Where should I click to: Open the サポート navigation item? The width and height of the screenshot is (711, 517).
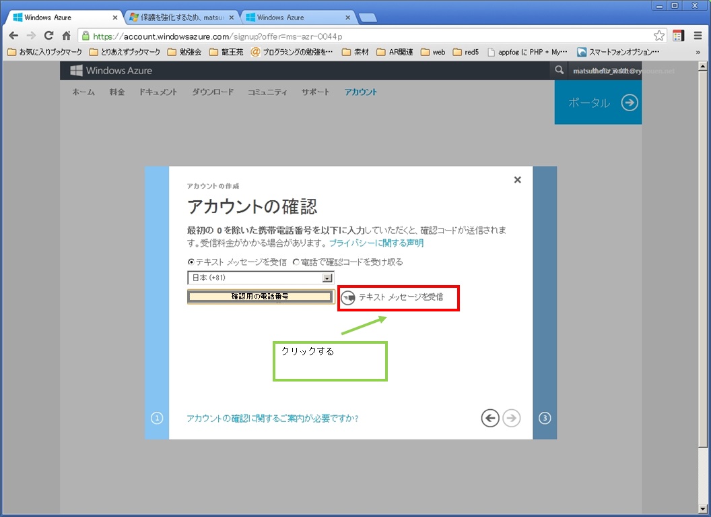[316, 92]
